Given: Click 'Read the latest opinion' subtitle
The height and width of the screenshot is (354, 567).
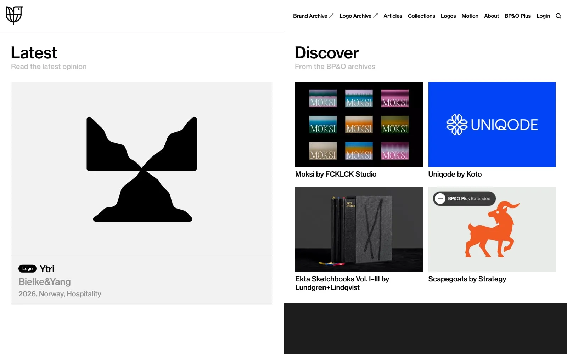Looking at the screenshot, I should pyautogui.click(x=49, y=67).
